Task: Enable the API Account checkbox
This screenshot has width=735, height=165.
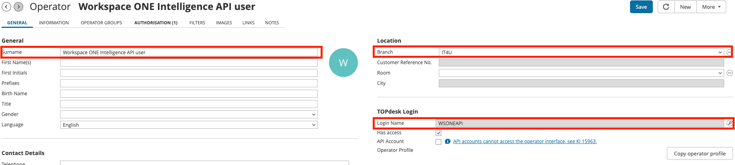Action: pos(438,142)
